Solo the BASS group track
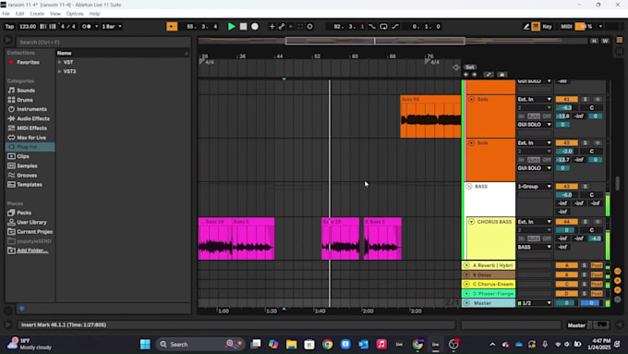The image size is (628, 354). pos(585,187)
